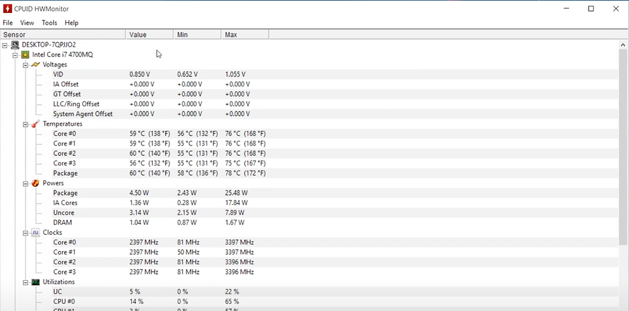
Task: Collapse the Voltages section
Action: pyautogui.click(x=26, y=65)
